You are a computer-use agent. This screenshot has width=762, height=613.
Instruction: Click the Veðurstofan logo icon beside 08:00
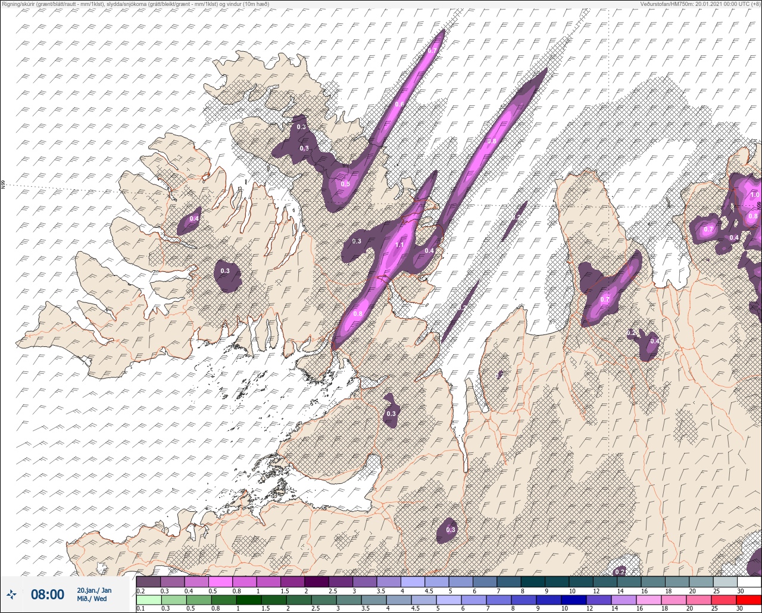[x=12, y=594]
